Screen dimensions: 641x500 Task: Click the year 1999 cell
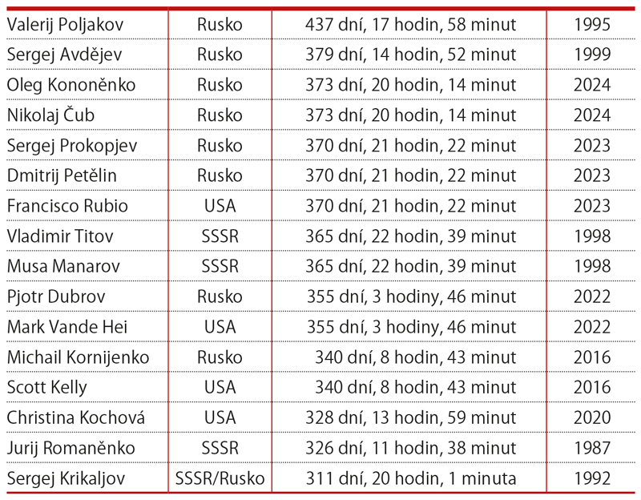pos(592,54)
